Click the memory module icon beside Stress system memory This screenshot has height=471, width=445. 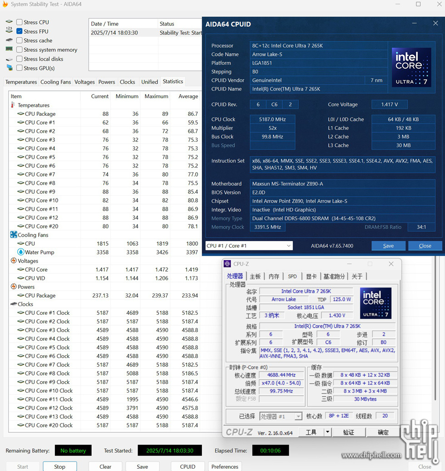click(x=9, y=49)
